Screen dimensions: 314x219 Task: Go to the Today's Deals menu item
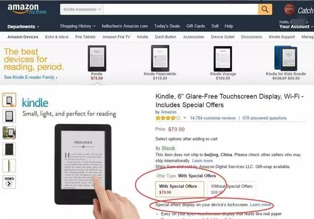coord(167,26)
